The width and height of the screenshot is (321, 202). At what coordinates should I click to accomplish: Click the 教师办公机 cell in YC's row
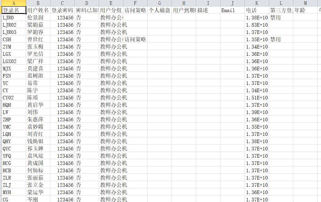click(111, 83)
